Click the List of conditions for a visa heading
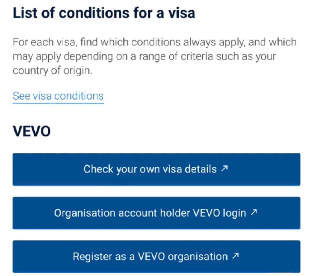This screenshot has width=313, height=276. point(104,13)
